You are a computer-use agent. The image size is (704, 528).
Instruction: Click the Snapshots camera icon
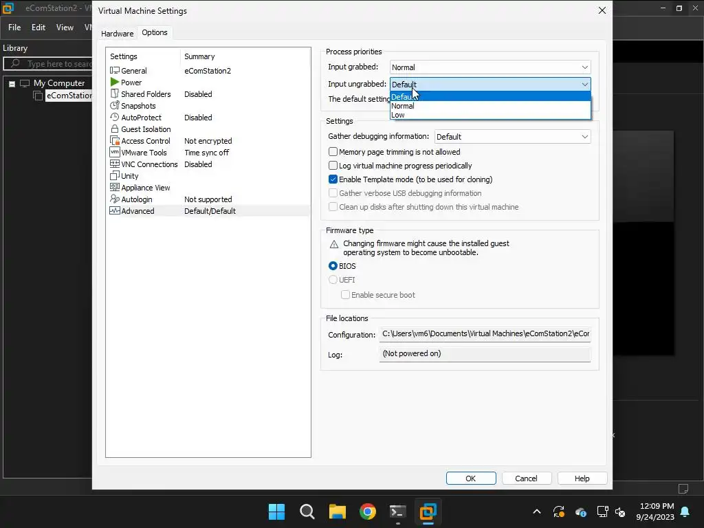pyautogui.click(x=115, y=105)
